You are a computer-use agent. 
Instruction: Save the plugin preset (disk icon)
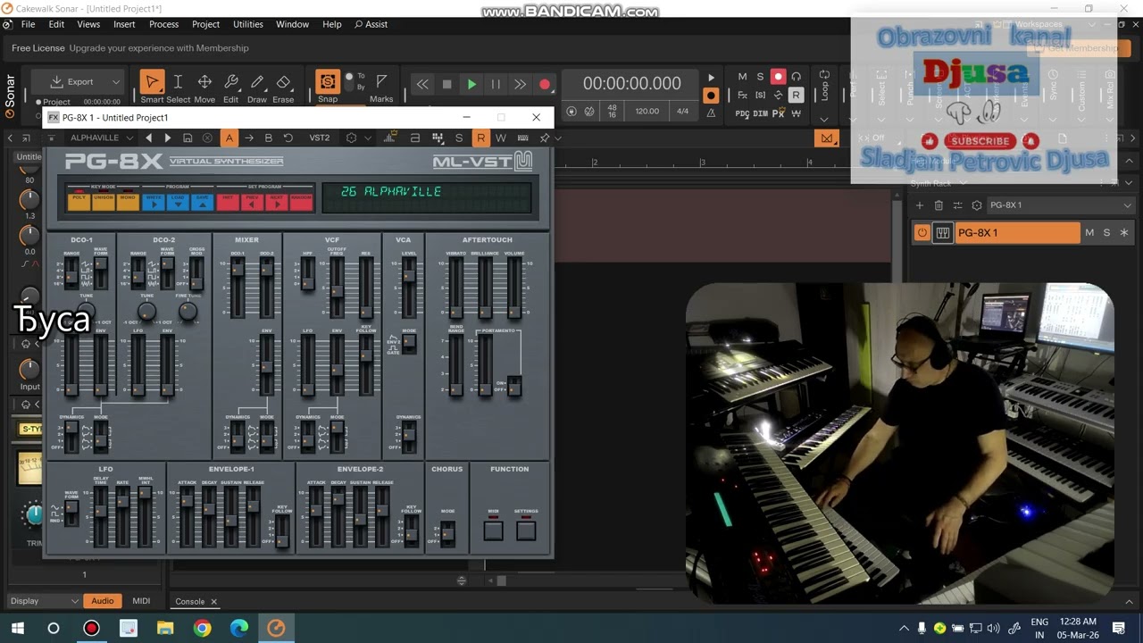tap(188, 138)
